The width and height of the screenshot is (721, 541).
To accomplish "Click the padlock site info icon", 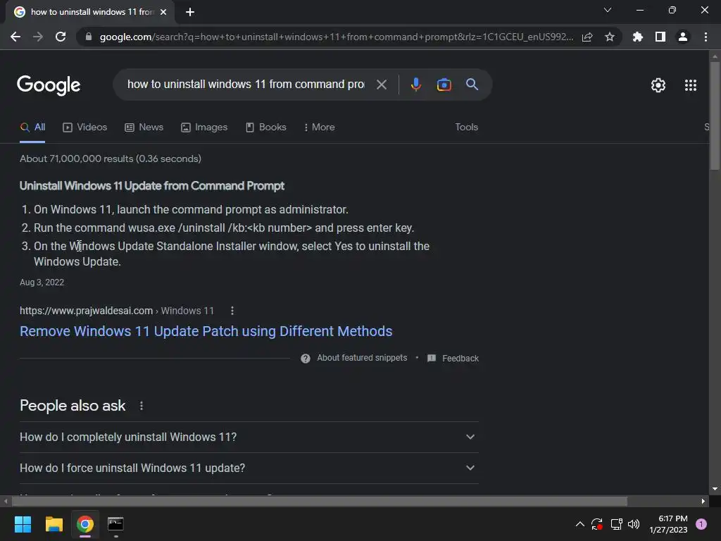I will [89, 37].
